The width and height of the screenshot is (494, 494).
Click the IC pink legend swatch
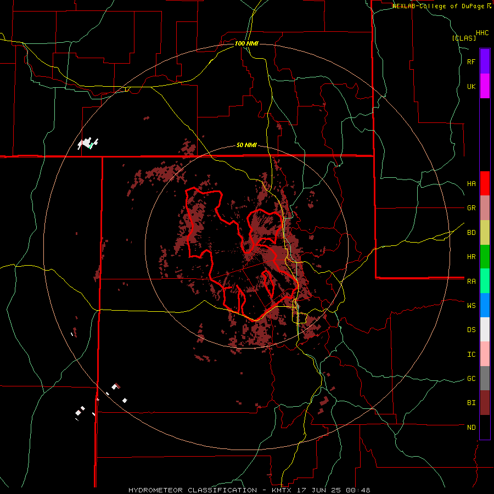point(485,354)
